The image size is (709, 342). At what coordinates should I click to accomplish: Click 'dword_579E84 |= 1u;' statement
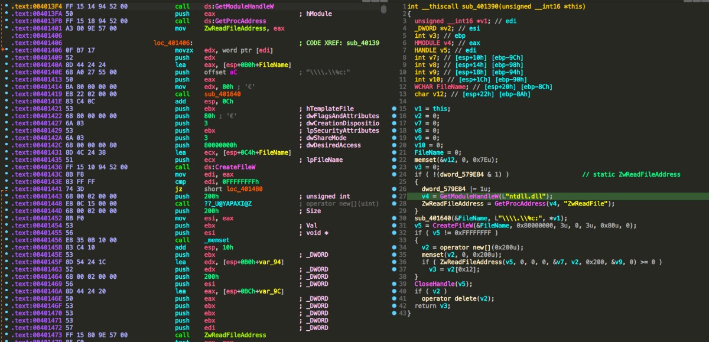click(457, 189)
